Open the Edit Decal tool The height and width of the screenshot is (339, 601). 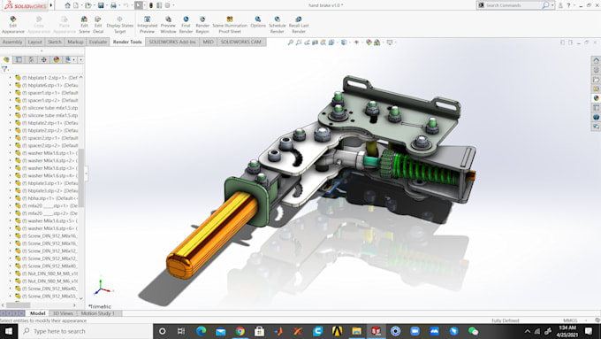(98, 25)
